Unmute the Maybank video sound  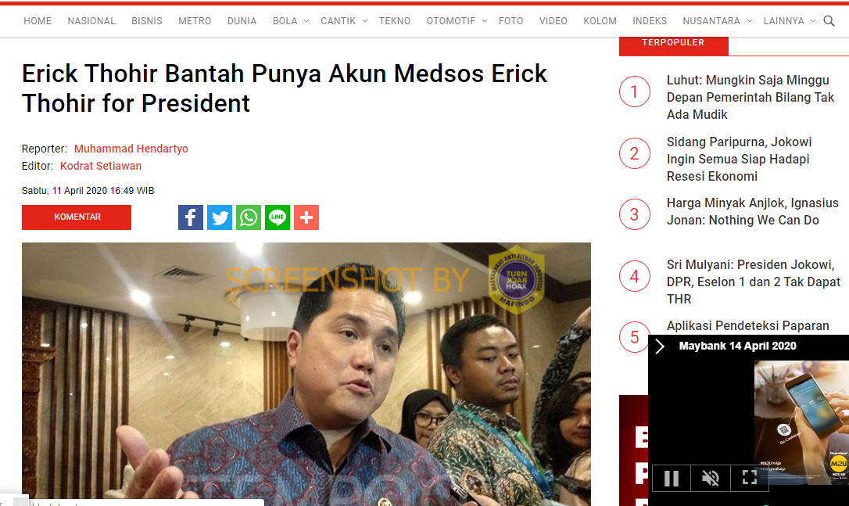tap(711, 478)
